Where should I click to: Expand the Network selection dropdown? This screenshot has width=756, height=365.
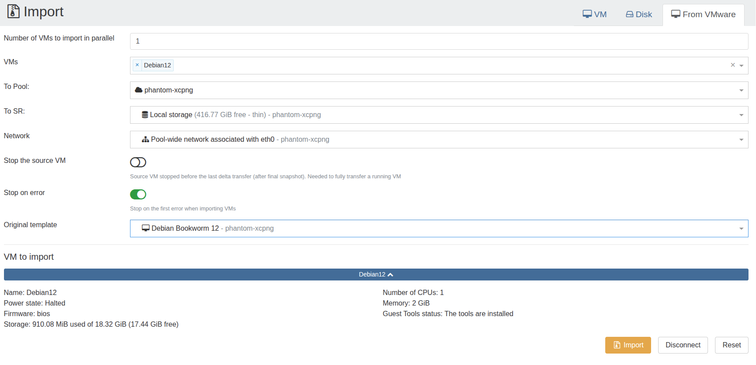coord(741,140)
